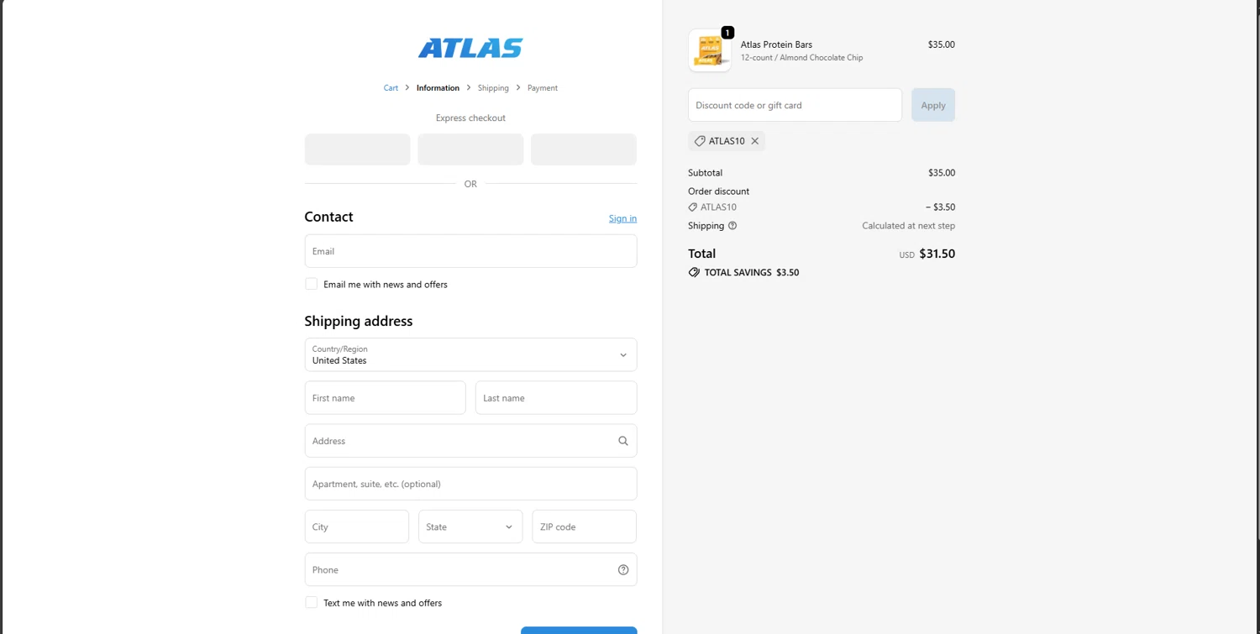1260x634 pixels.
Task: Click the − $3.50 discount amount
Action: tap(940, 207)
